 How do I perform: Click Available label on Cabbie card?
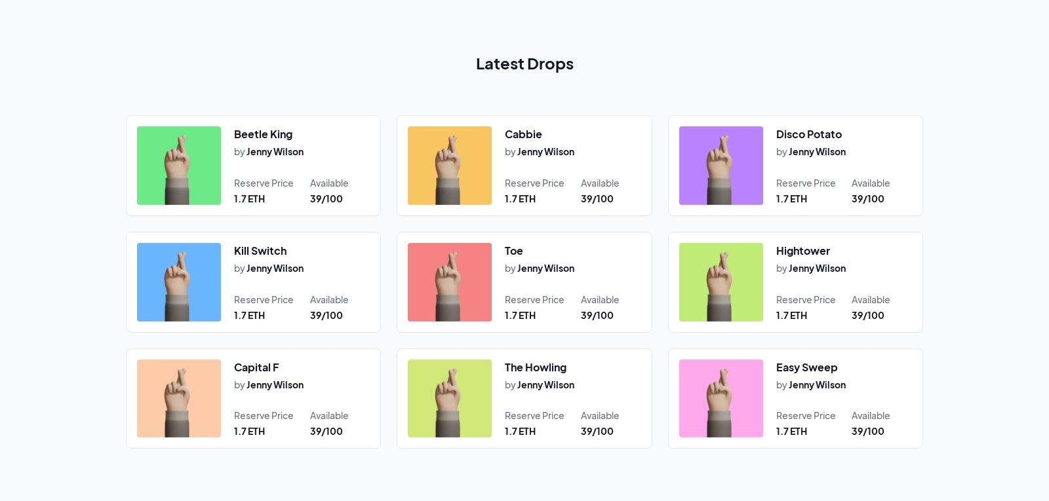600,183
